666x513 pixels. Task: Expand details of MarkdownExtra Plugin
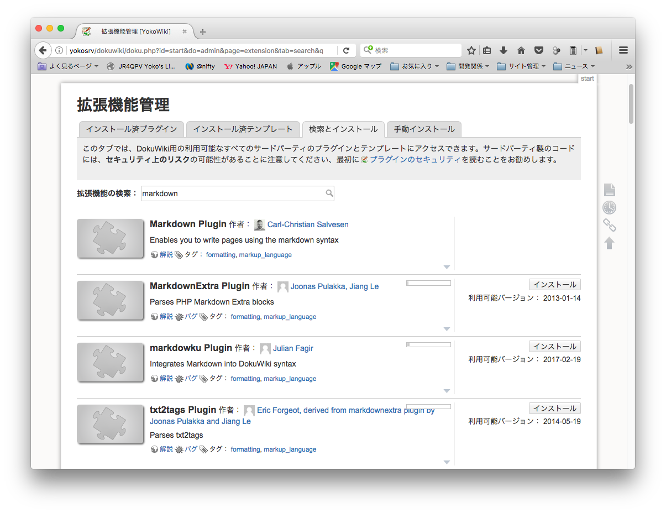[447, 329]
